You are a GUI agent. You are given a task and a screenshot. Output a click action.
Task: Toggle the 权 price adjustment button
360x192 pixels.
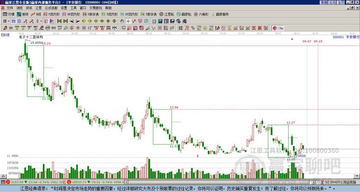tap(46, 21)
